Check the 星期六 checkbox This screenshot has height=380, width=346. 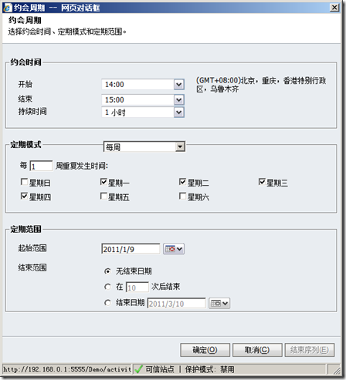point(182,197)
